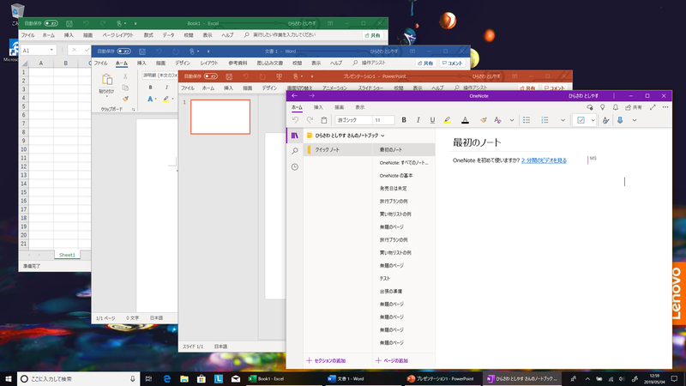The width and height of the screenshot is (686, 386).
Task: Click clear formatting icon in OneNote
Action: coord(497,120)
